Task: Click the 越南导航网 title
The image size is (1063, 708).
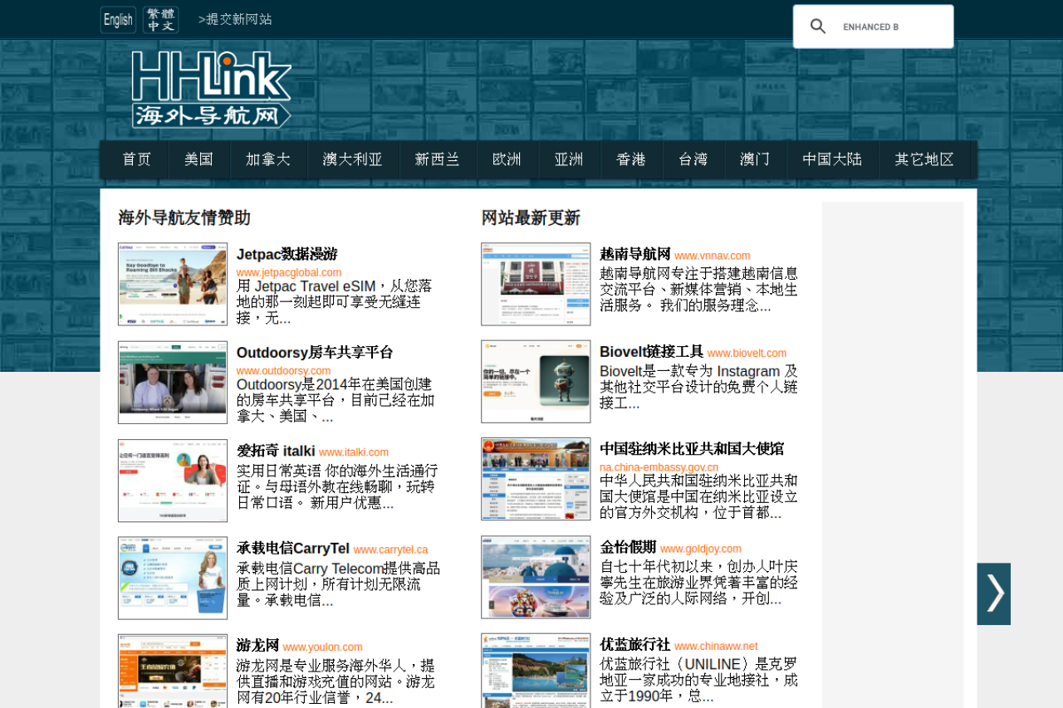Action: 635,254
